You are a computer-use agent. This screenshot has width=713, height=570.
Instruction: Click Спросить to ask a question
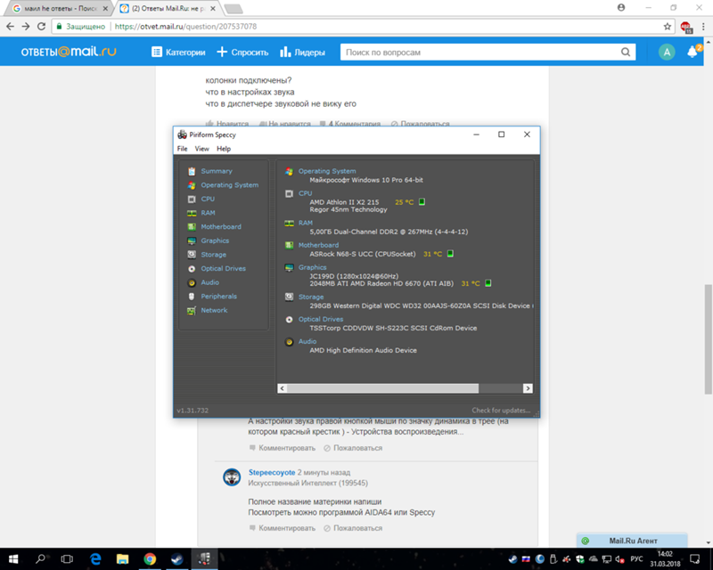(x=242, y=53)
